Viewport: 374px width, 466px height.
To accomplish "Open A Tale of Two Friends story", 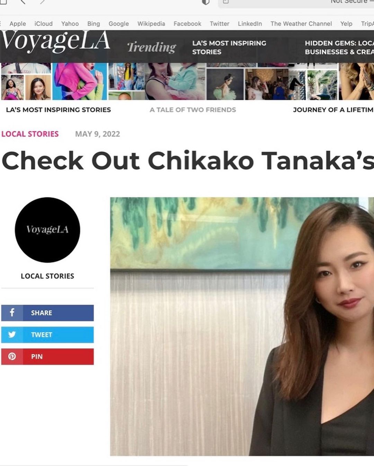I will click(x=193, y=110).
